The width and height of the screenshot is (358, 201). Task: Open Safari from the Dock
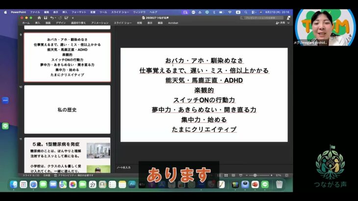(33, 184)
